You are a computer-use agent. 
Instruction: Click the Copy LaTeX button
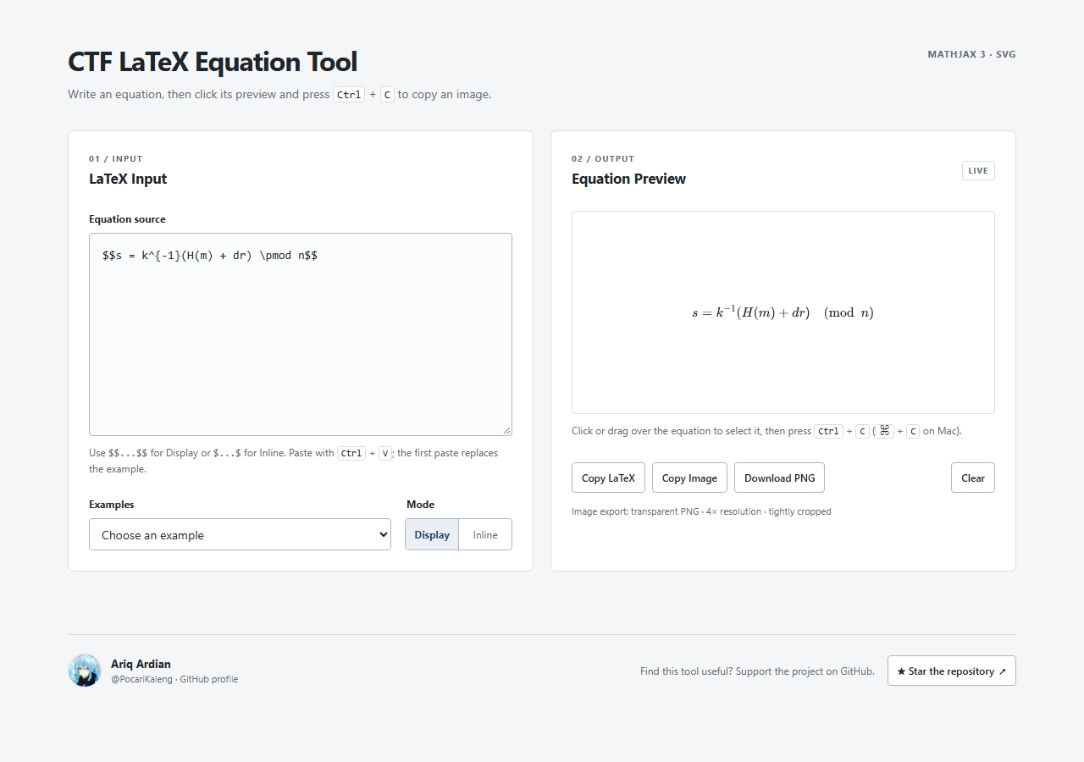point(608,478)
